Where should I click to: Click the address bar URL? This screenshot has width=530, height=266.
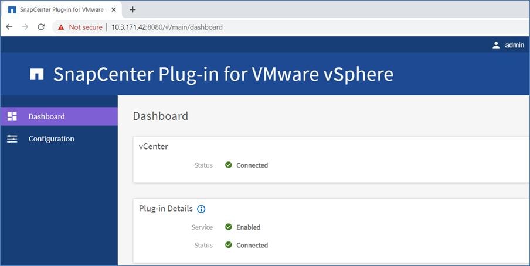click(167, 27)
